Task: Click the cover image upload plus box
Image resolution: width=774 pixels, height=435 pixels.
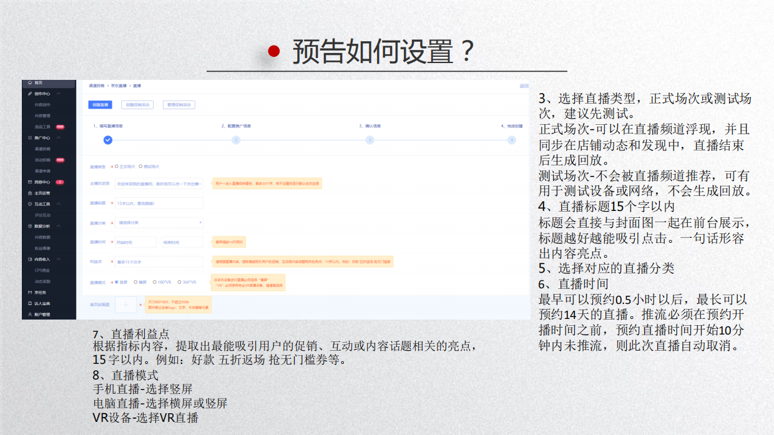Action: (x=126, y=305)
